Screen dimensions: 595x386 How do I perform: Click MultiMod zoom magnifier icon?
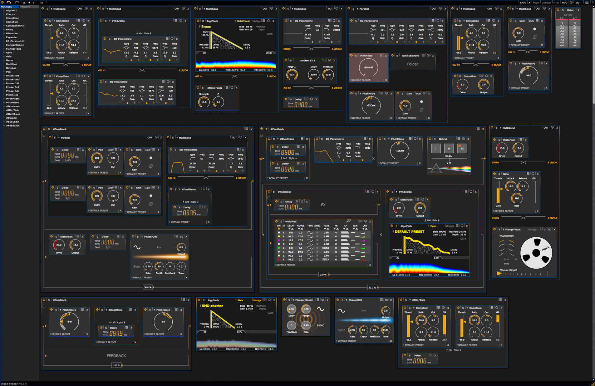pos(349,221)
